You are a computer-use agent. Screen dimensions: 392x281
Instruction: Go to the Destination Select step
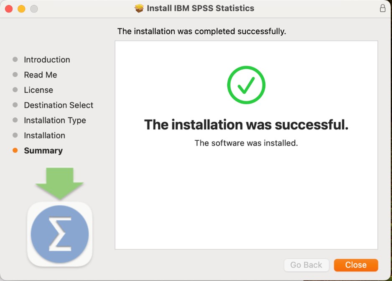click(59, 105)
